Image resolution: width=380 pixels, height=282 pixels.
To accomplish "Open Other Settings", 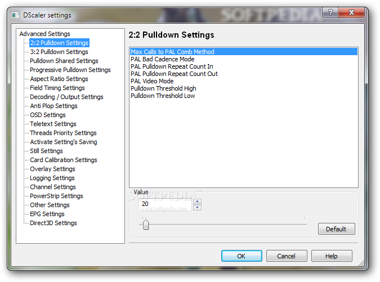I will (50, 205).
